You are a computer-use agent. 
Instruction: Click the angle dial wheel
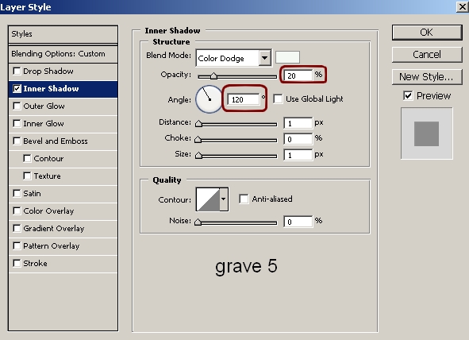[x=209, y=99]
